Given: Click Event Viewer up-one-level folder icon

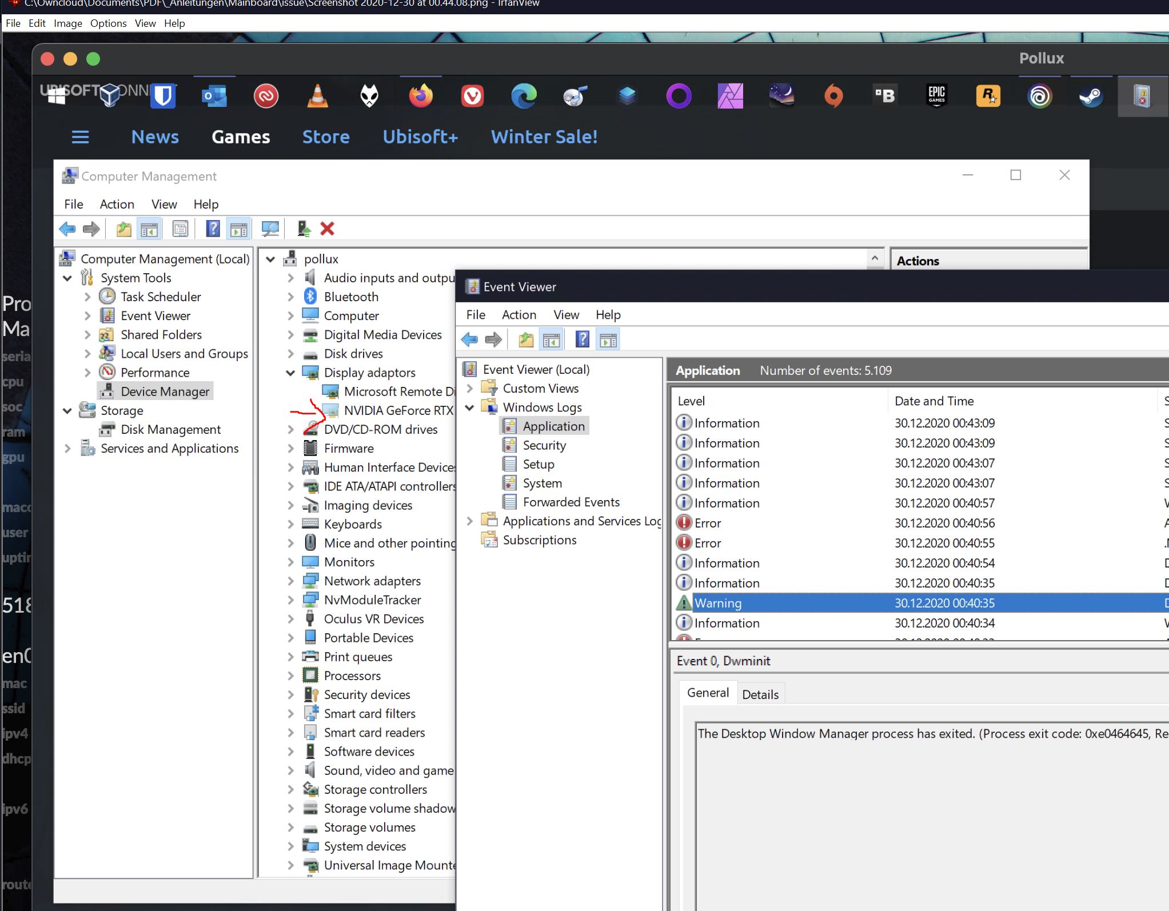Looking at the screenshot, I should [526, 340].
